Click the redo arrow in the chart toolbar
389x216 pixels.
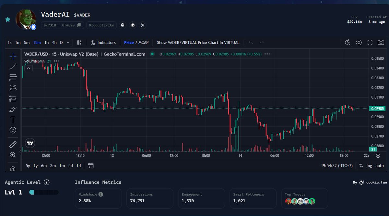(x=262, y=42)
